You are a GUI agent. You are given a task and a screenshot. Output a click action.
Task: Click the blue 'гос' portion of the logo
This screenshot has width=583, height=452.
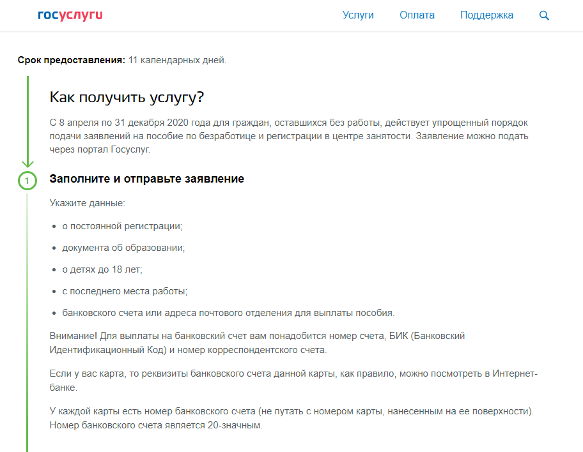(x=48, y=15)
